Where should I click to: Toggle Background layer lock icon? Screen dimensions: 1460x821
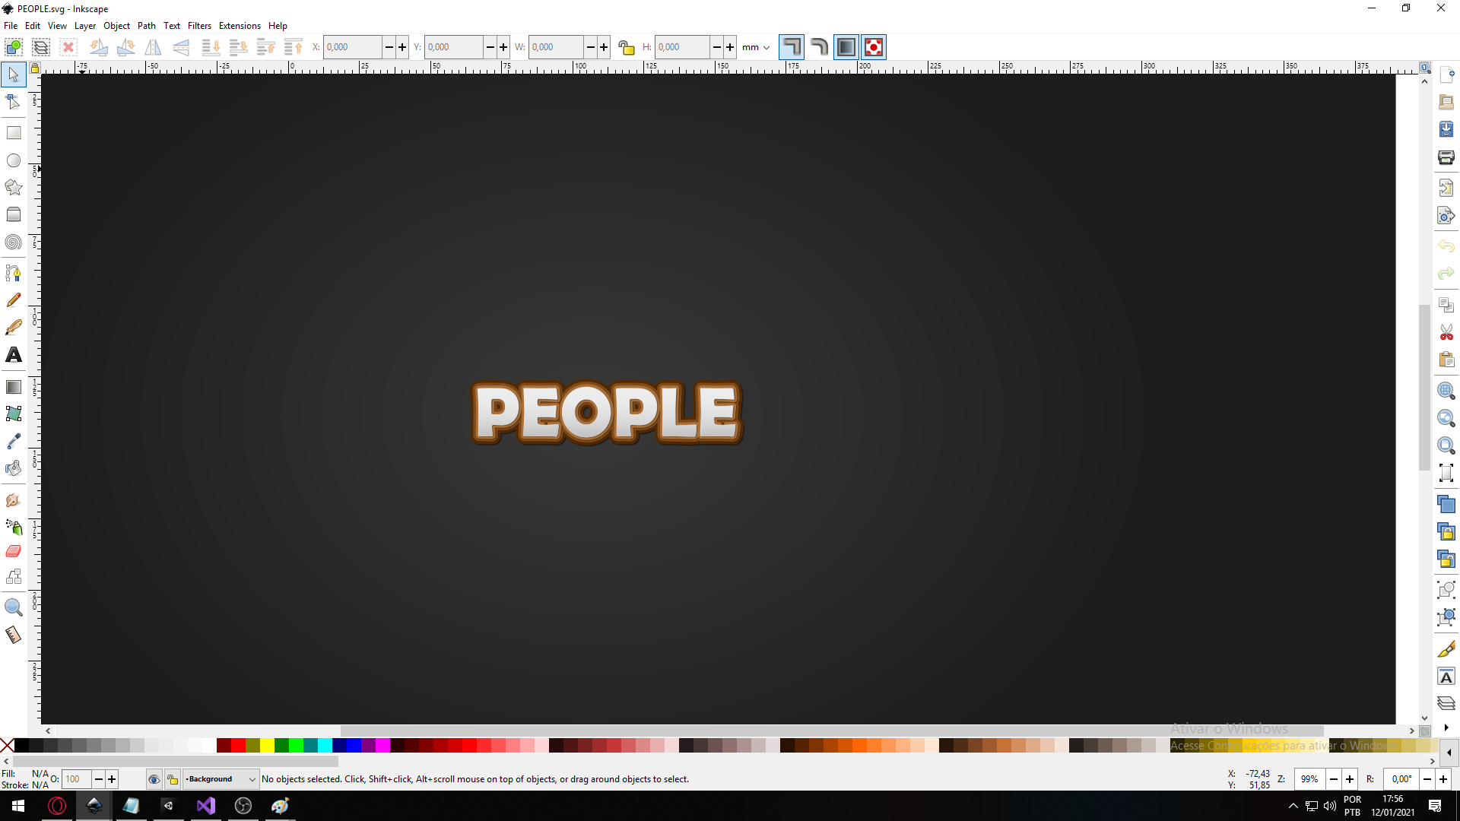(x=173, y=779)
